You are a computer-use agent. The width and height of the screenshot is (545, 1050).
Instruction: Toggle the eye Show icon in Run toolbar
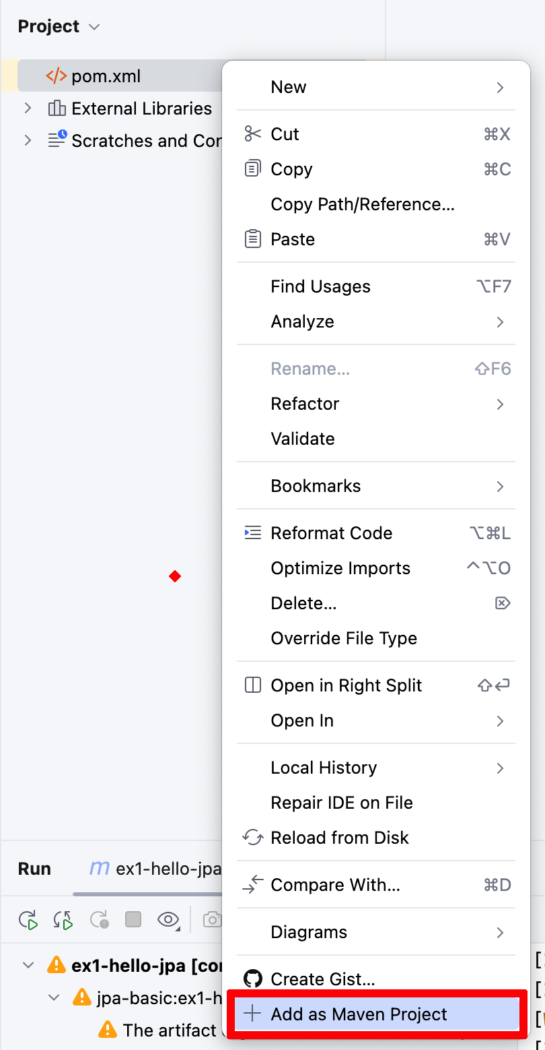(x=168, y=919)
